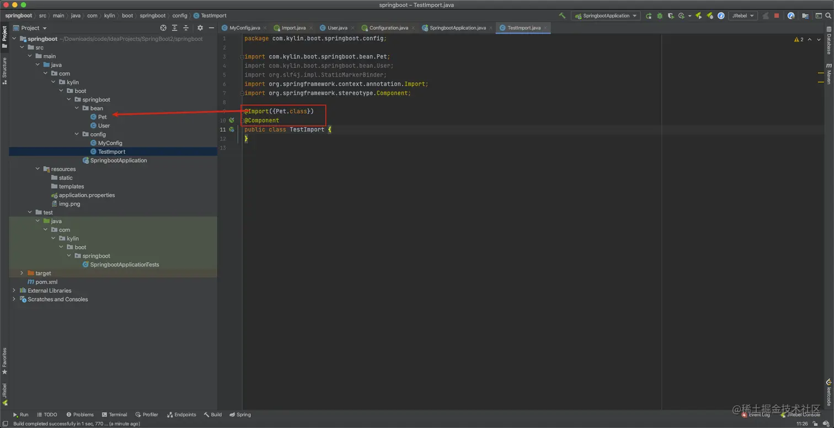Image resolution: width=834 pixels, height=428 pixels.
Task: Open the SpringbootApplication run configuration dropdown
Action: 606,15
